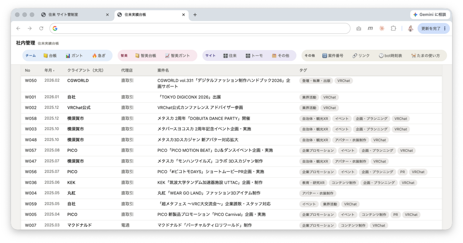Select the マクドナルド client cell
This screenshot has height=243, width=463.
pos(79,225)
